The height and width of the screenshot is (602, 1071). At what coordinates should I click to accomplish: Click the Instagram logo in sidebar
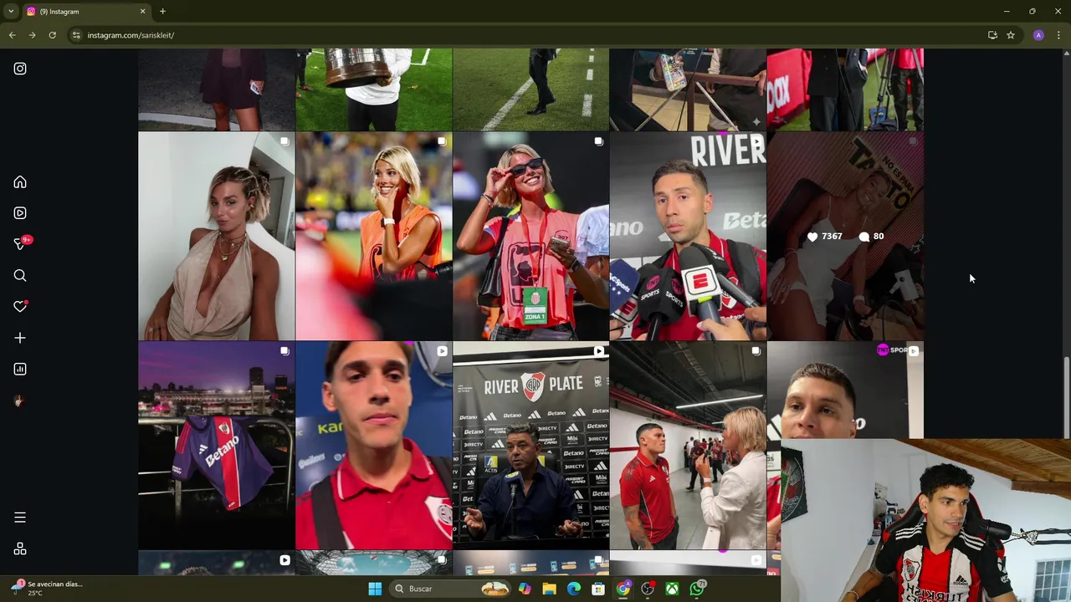point(20,69)
